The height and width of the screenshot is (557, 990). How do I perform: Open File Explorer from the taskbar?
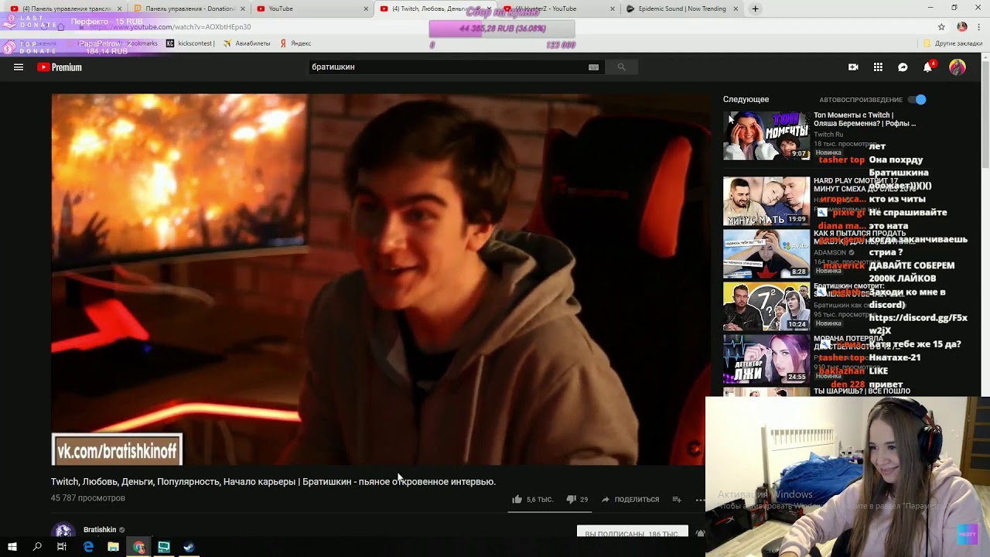pos(113,547)
